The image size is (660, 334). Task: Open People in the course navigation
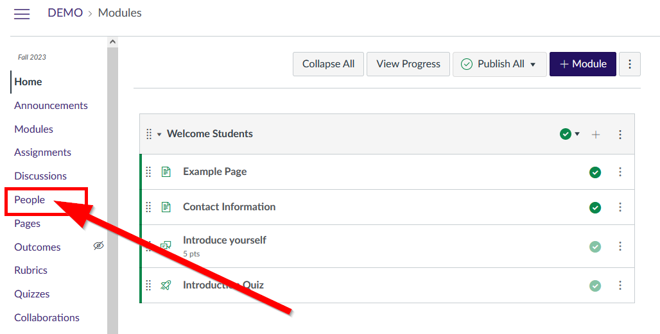(30, 199)
